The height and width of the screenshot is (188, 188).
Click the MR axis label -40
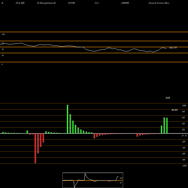[183, 148]
